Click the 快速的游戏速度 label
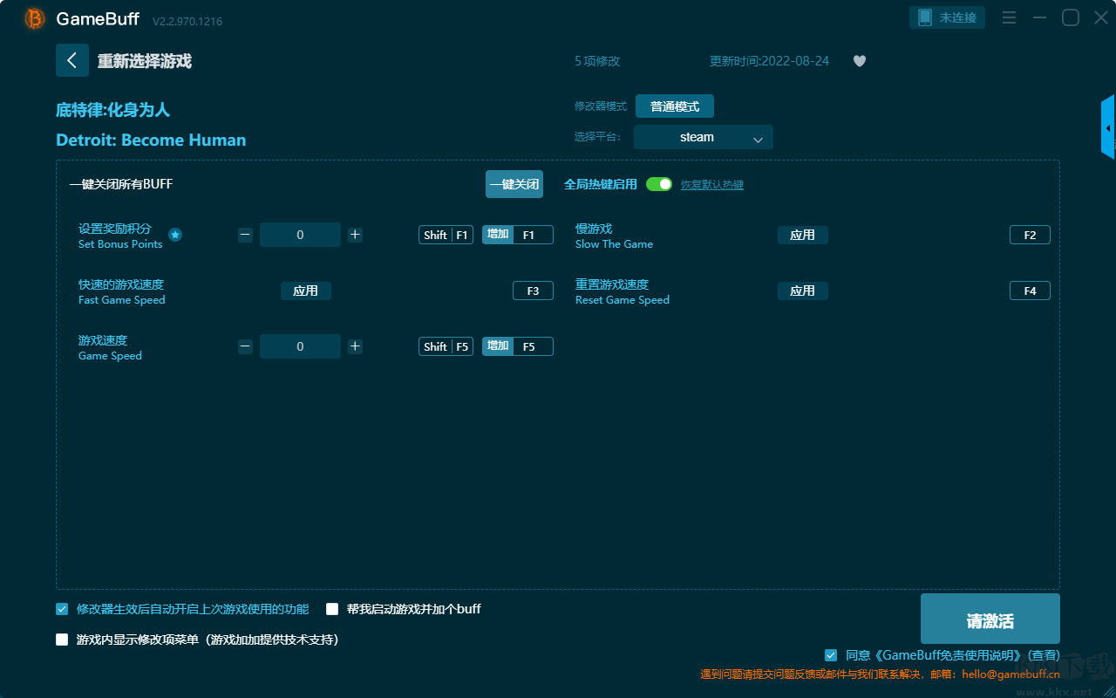1116x698 pixels. pos(121,284)
